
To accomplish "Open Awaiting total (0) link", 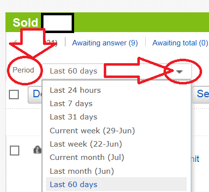I will (180, 43).
